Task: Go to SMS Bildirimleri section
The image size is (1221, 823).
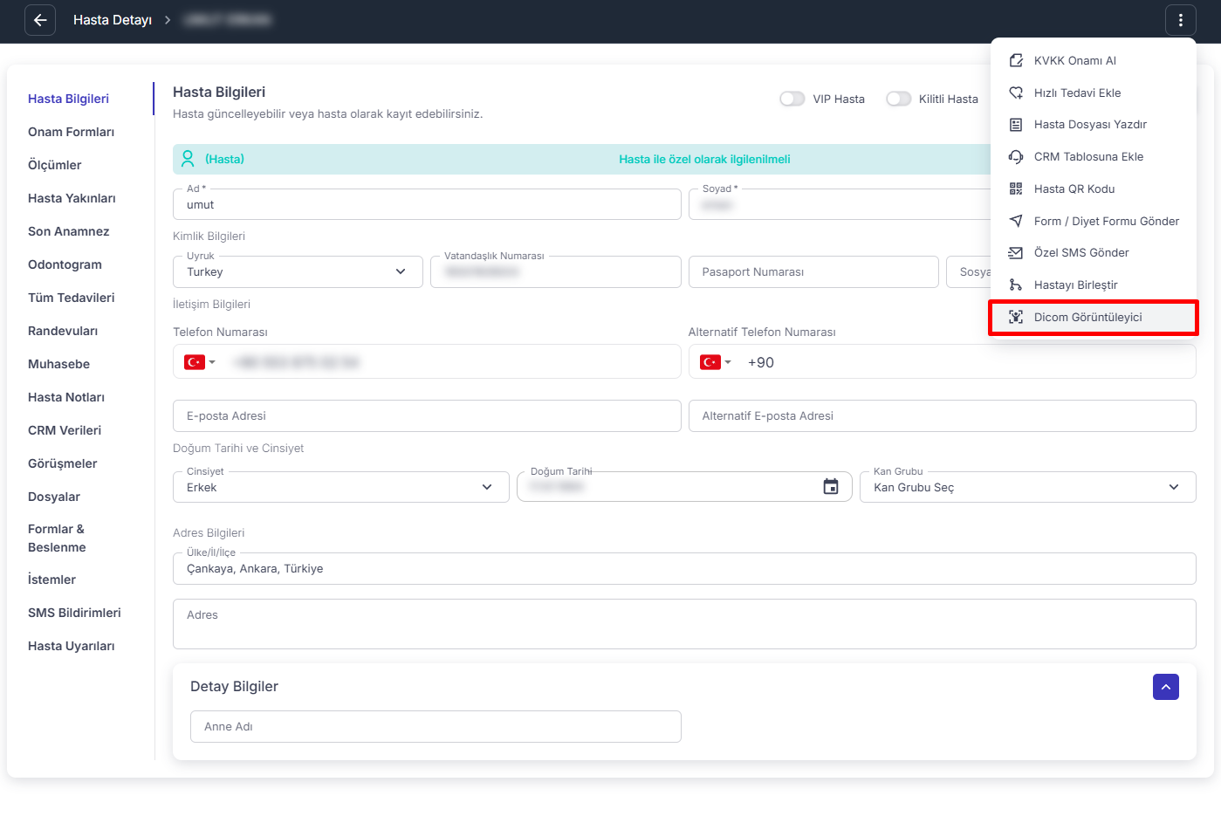Action: point(74,613)
